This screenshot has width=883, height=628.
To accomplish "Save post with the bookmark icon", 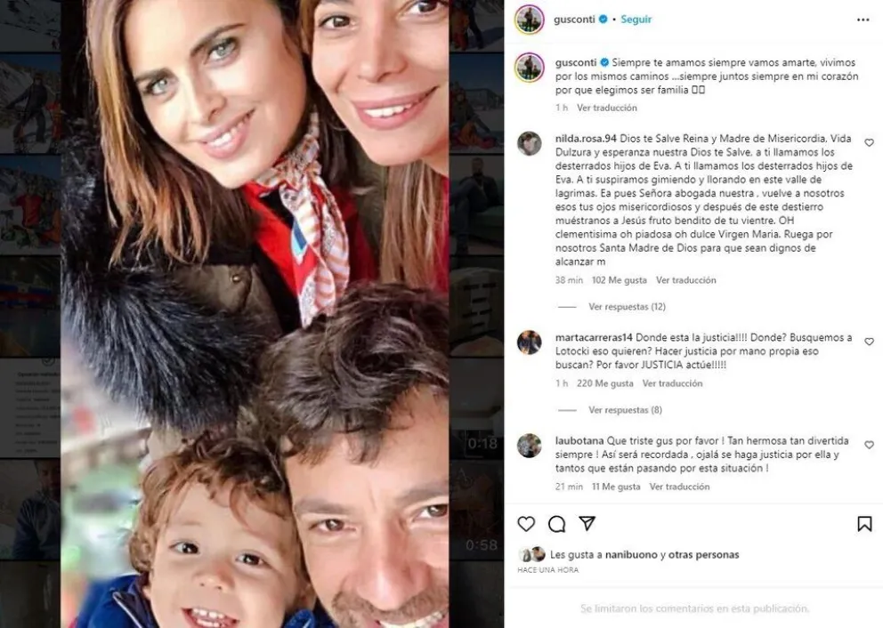I will [x=864, y=524].
